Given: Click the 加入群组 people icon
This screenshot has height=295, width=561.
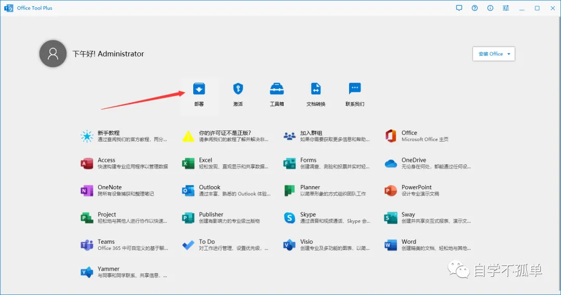Looking at the screenshot, I should (x=289, y=136).
